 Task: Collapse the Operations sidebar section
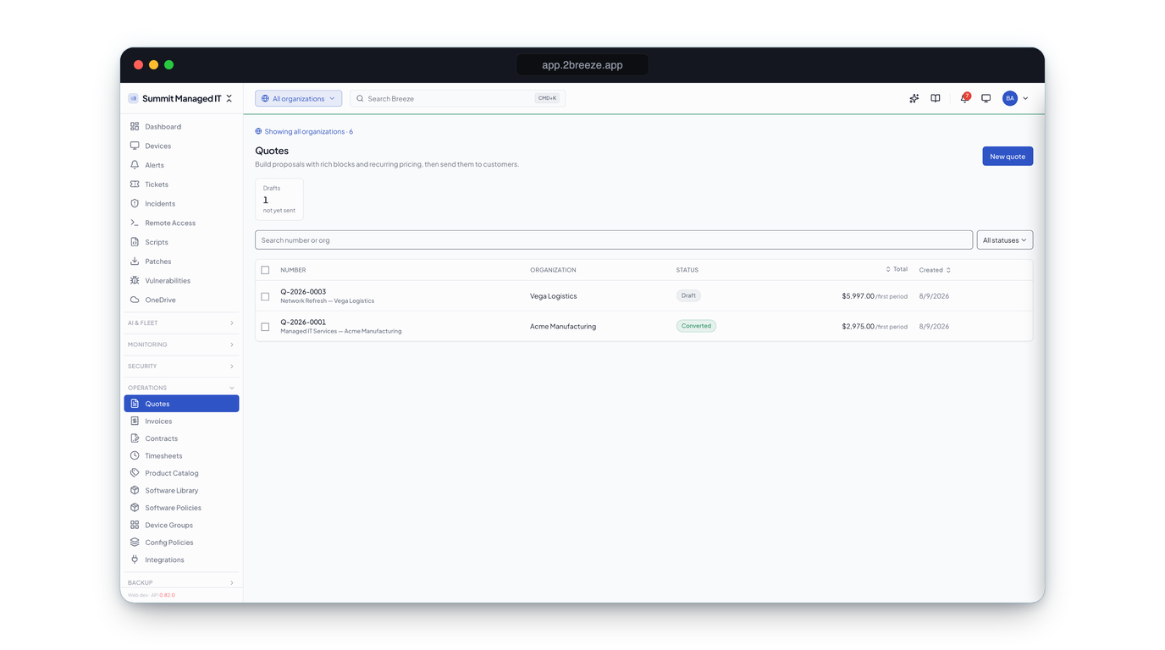[181, 388]
